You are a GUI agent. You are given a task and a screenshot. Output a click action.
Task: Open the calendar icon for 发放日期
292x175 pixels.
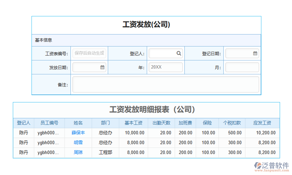102,67
